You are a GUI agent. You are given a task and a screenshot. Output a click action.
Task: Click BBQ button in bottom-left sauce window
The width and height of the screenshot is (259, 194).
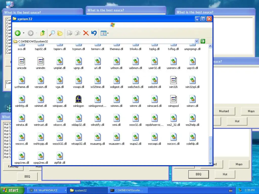pyautogui.click(x=27, y=177)
